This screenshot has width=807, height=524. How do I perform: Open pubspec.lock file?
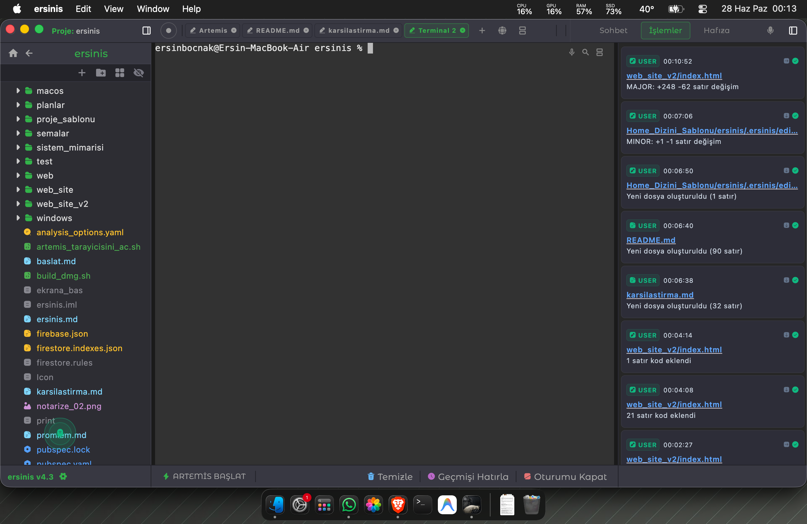click(63, 449)
